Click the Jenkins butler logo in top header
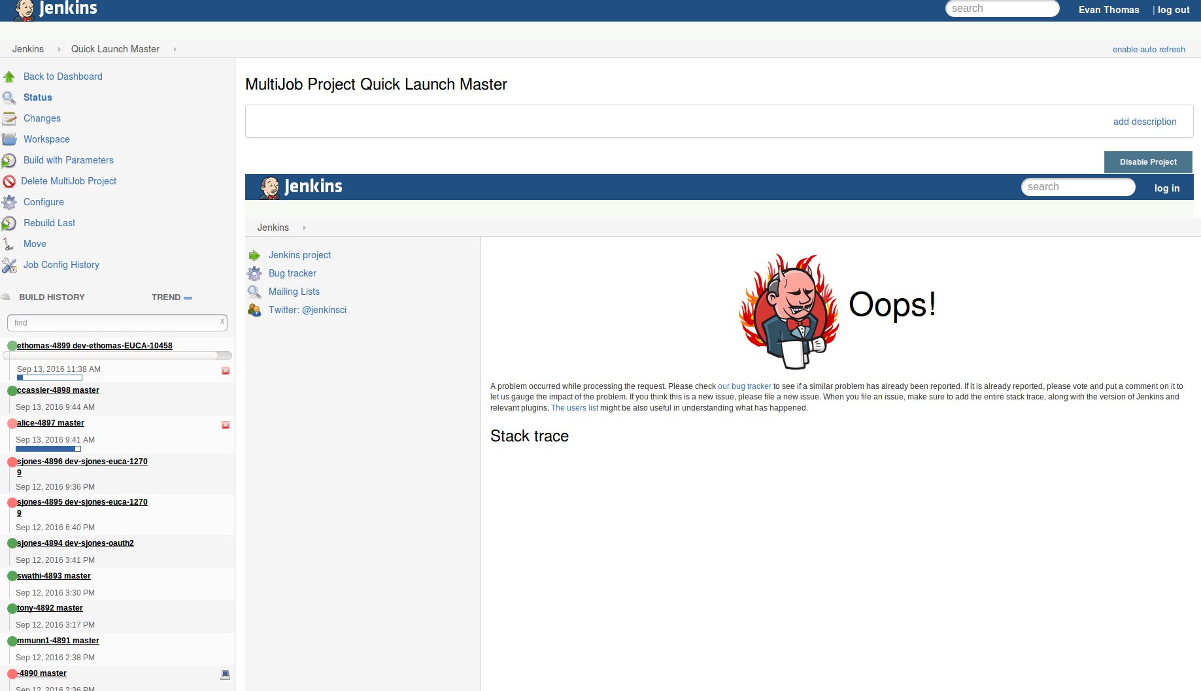Image resolution: width=1201 pixels, height=691 pixels. tap(25, 10)
